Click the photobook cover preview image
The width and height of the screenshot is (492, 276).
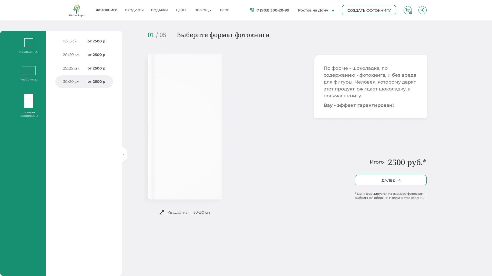(x=185, y=127)
